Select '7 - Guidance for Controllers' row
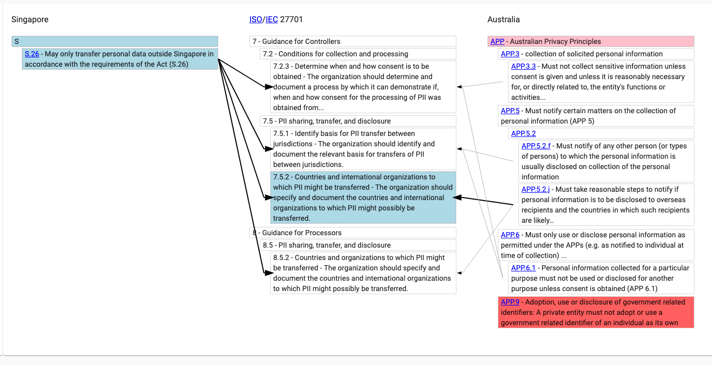The height and width of the screenshot is (365, 712). [x=353, y=41]
